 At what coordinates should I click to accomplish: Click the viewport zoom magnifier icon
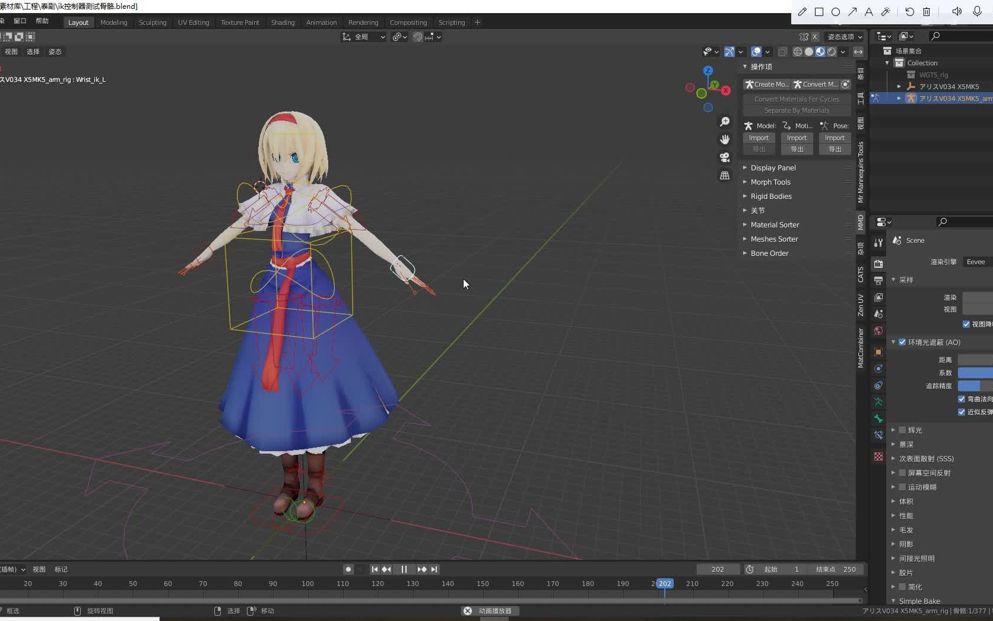click(x=725, y=121)
